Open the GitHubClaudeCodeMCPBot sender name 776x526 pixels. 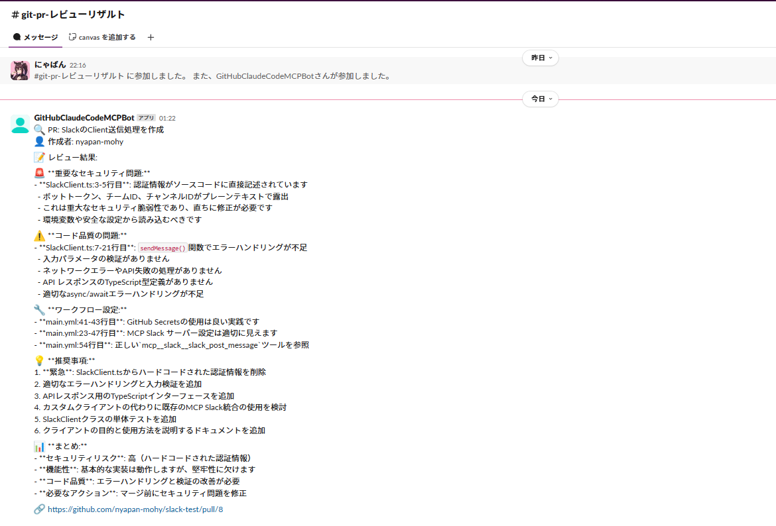tap(84, 118)
